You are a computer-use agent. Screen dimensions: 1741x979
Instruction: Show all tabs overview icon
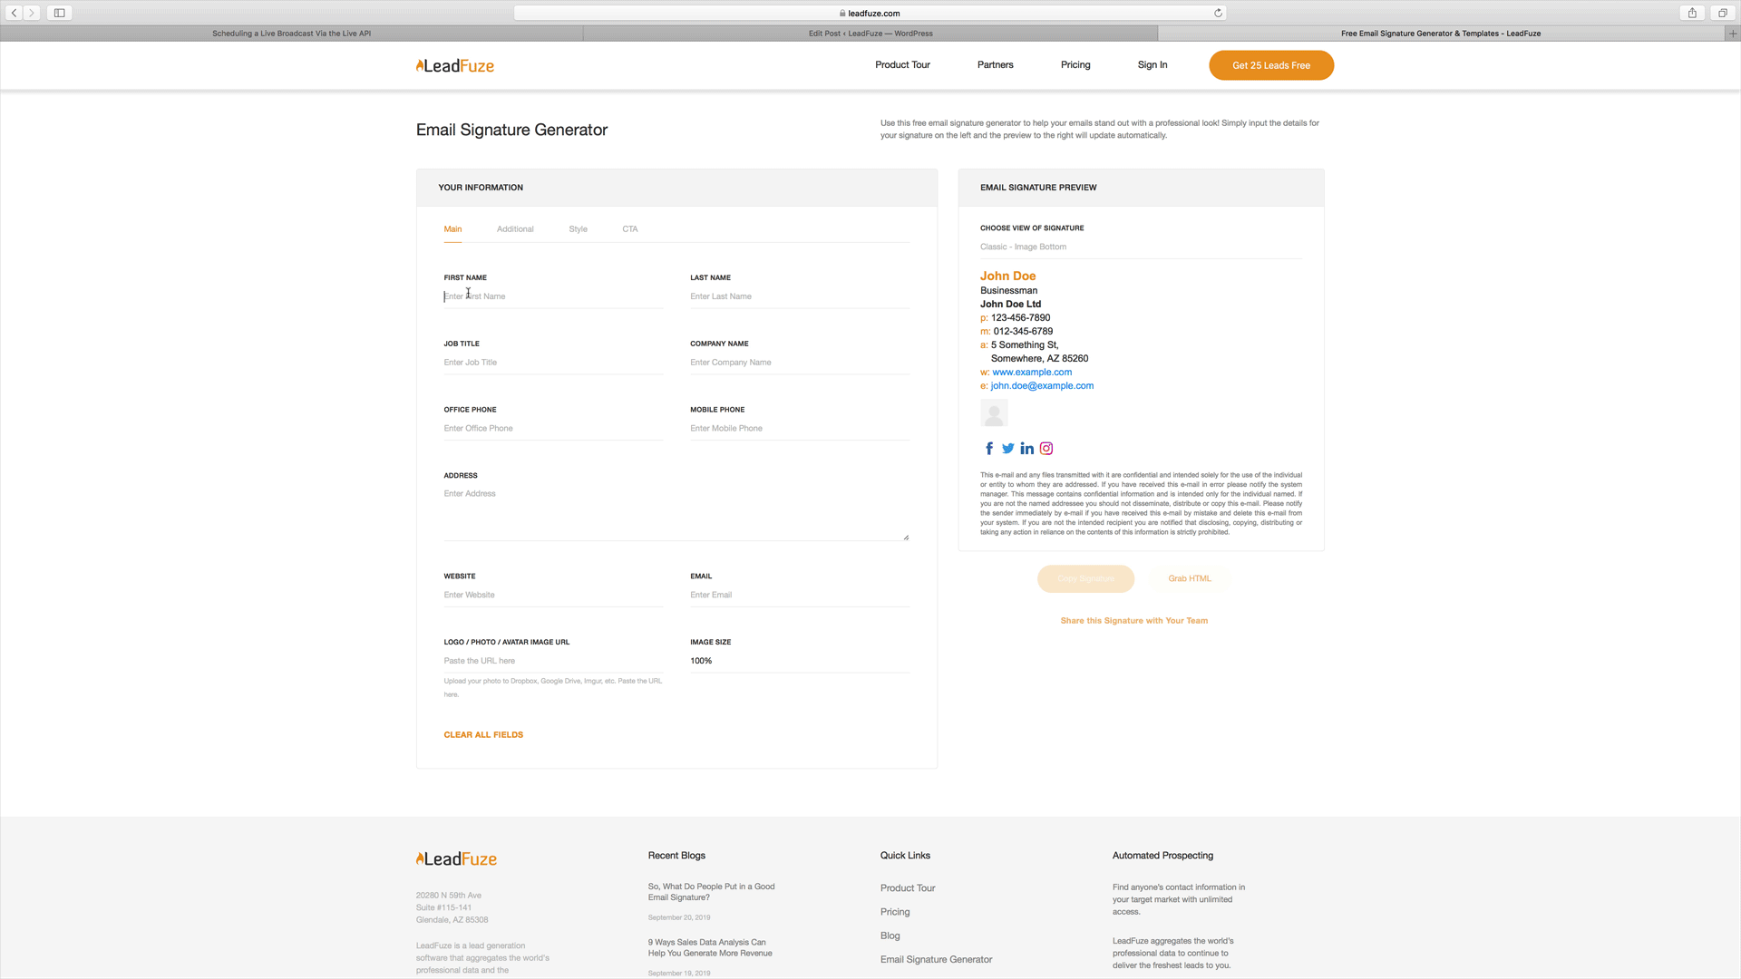1722,13
